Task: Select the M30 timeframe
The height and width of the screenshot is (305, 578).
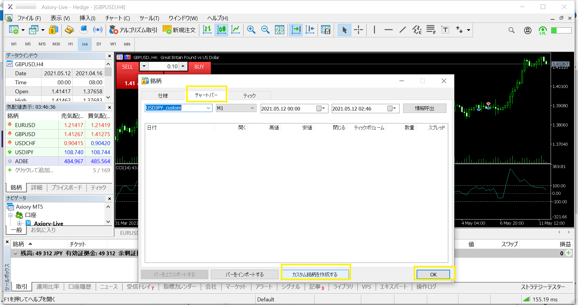Action: click(x=56, y=44)
